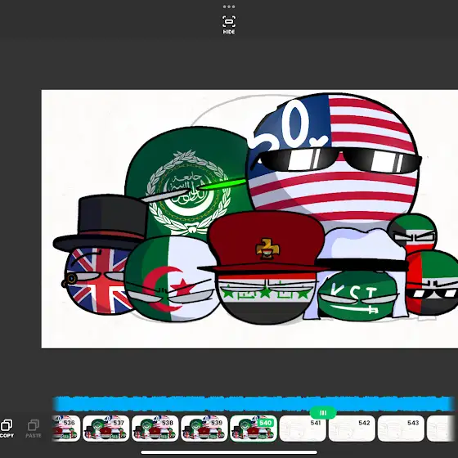Click the blue audio waveform track
This screenshot has height=458, width=458.
click(254, 404)
